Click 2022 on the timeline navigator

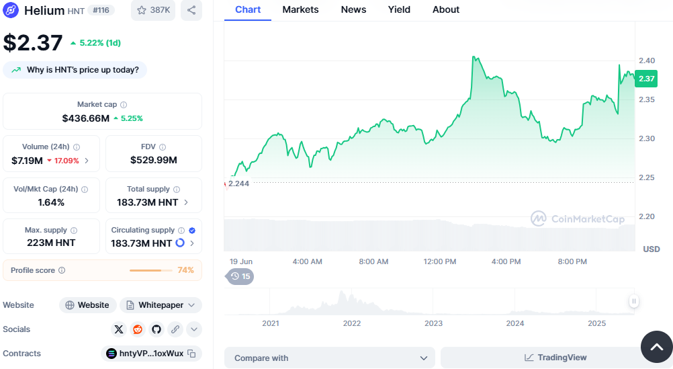(352, 323)
